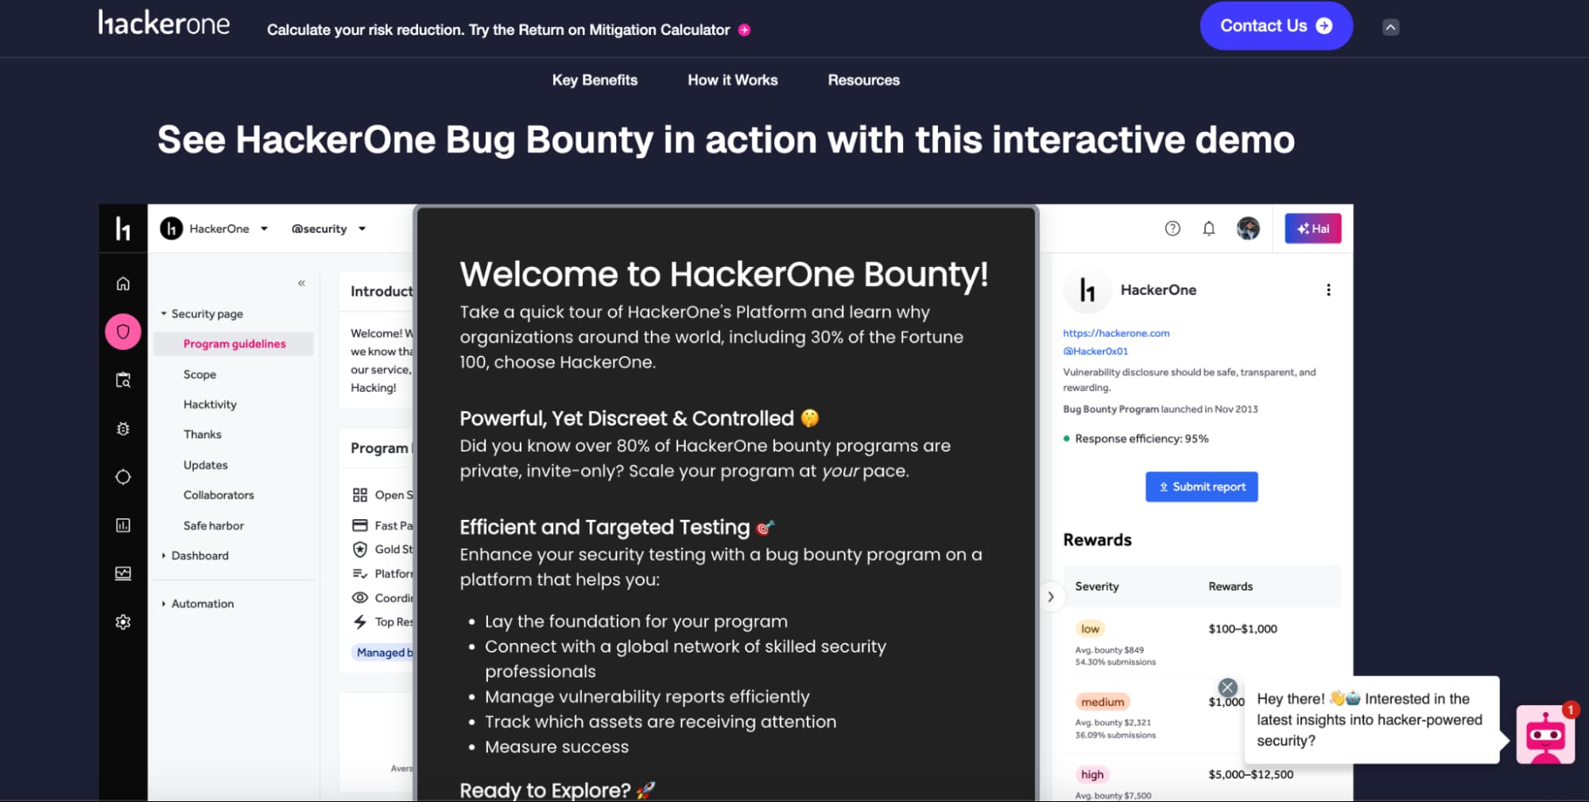Go to How it Works section

point(732,80)
